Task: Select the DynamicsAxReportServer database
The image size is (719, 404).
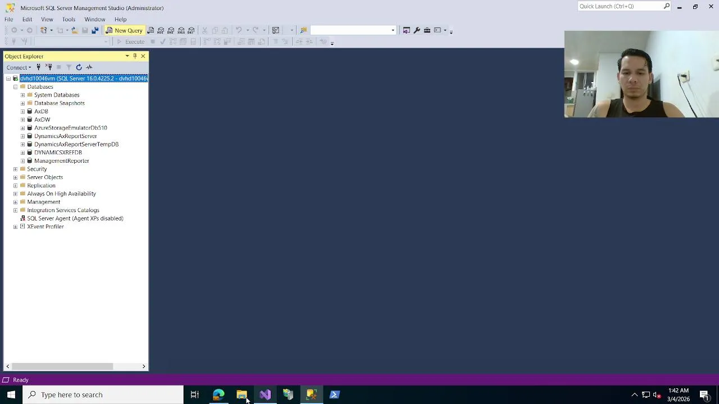Action: pos(65,136)
